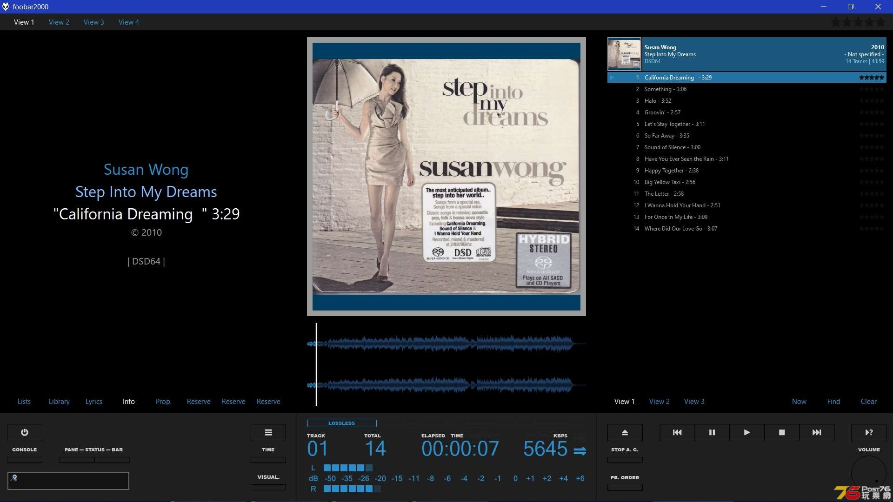
Task: Select track 'Sound of Silence - 3:00'
Action: point(747,147)
